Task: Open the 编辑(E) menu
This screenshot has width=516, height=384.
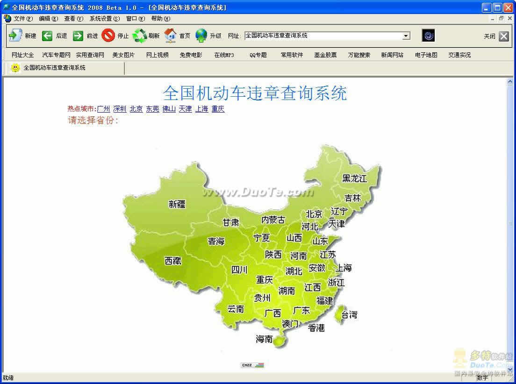Action: 49,18
